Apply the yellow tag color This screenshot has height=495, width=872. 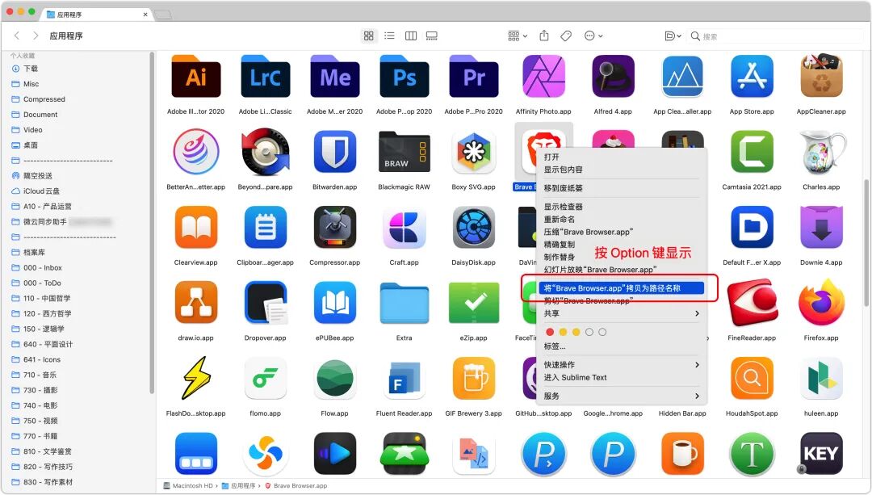576,332
